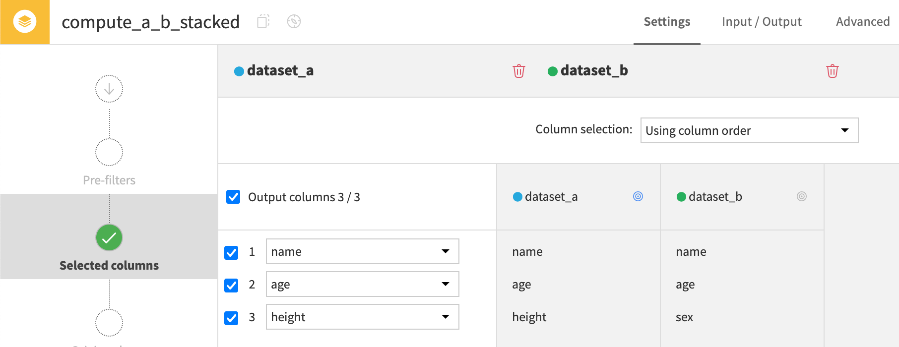Image resolution: width=899 pixels, height=347 pixels.
Task: Uncheck output column 1 (name)
Action: click(x=231, y=252)
